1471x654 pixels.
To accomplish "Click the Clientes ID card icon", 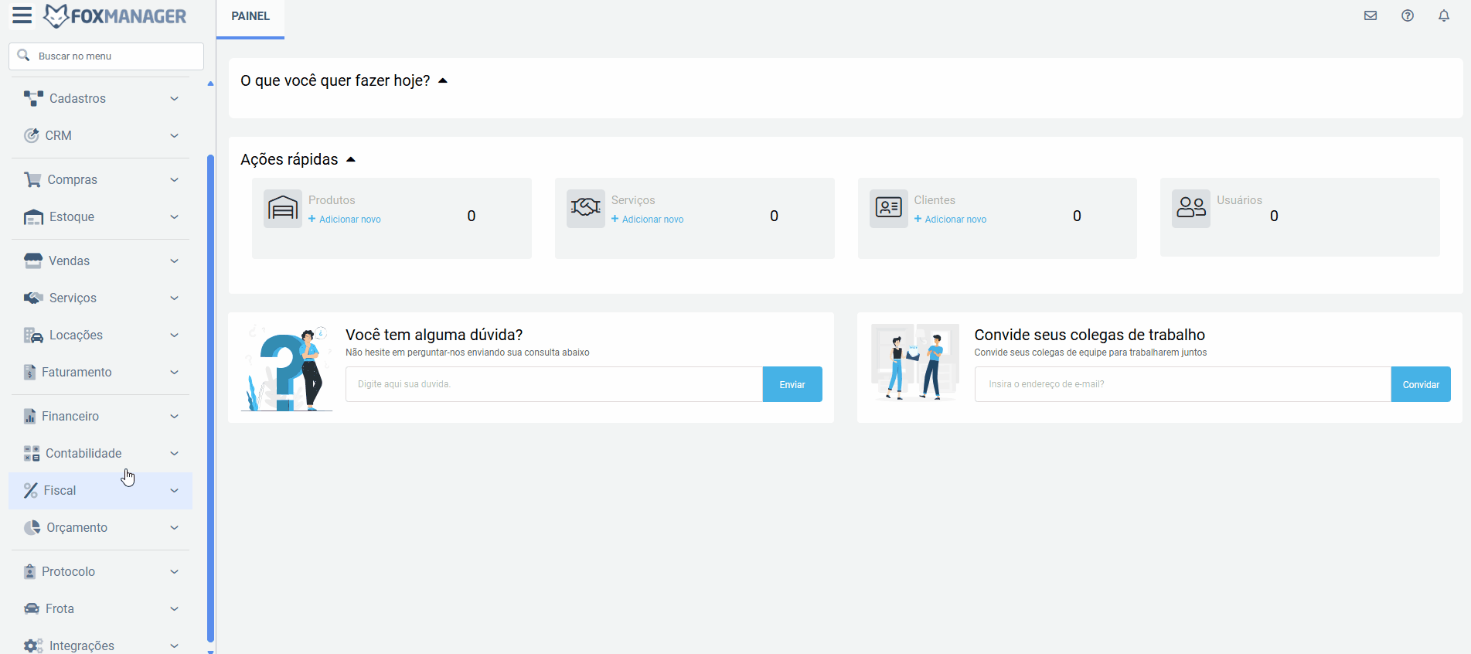I will click(x=888, y=208).
